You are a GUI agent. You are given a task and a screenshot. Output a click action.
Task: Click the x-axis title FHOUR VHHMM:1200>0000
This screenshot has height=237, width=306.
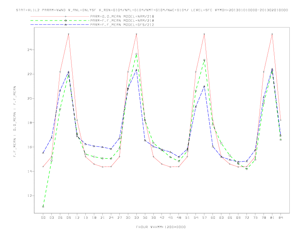click(161, 227)
